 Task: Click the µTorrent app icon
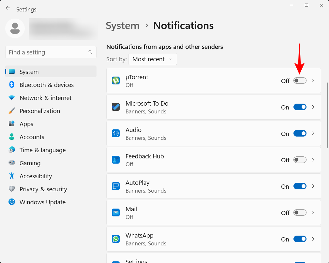point(116,80)
